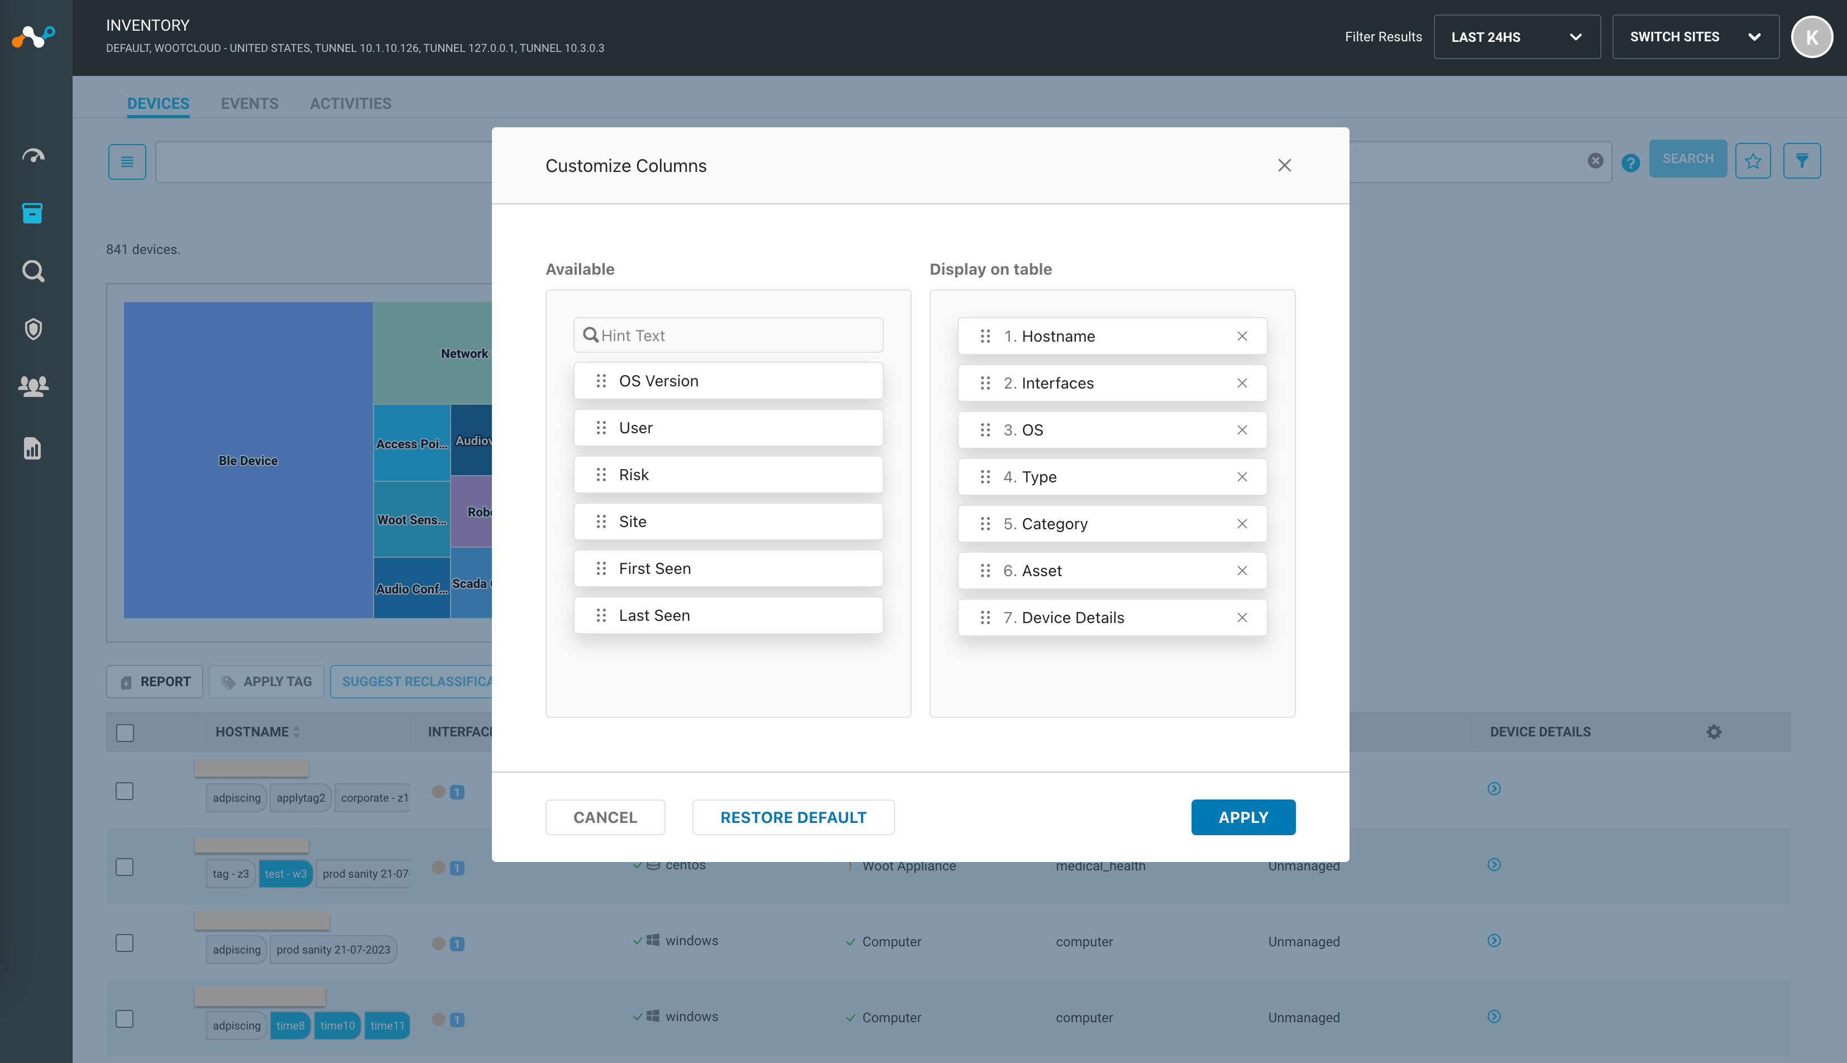Switch to the EVENTS tab
The width and height of the screenshot is (1847, 1063).
249,103
